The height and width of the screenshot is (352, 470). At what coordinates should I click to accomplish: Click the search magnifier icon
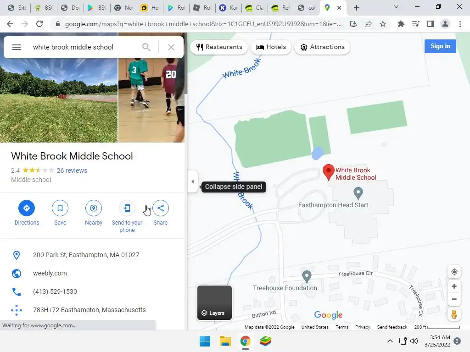click(x=146, y=47)
